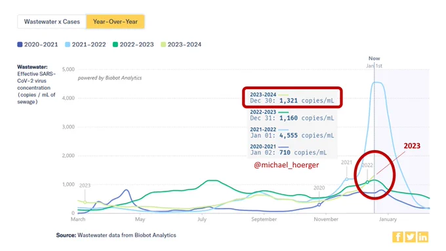
Task: Toggle the 2023-2024 legend swatch
Action: click(x=163, y=45)
